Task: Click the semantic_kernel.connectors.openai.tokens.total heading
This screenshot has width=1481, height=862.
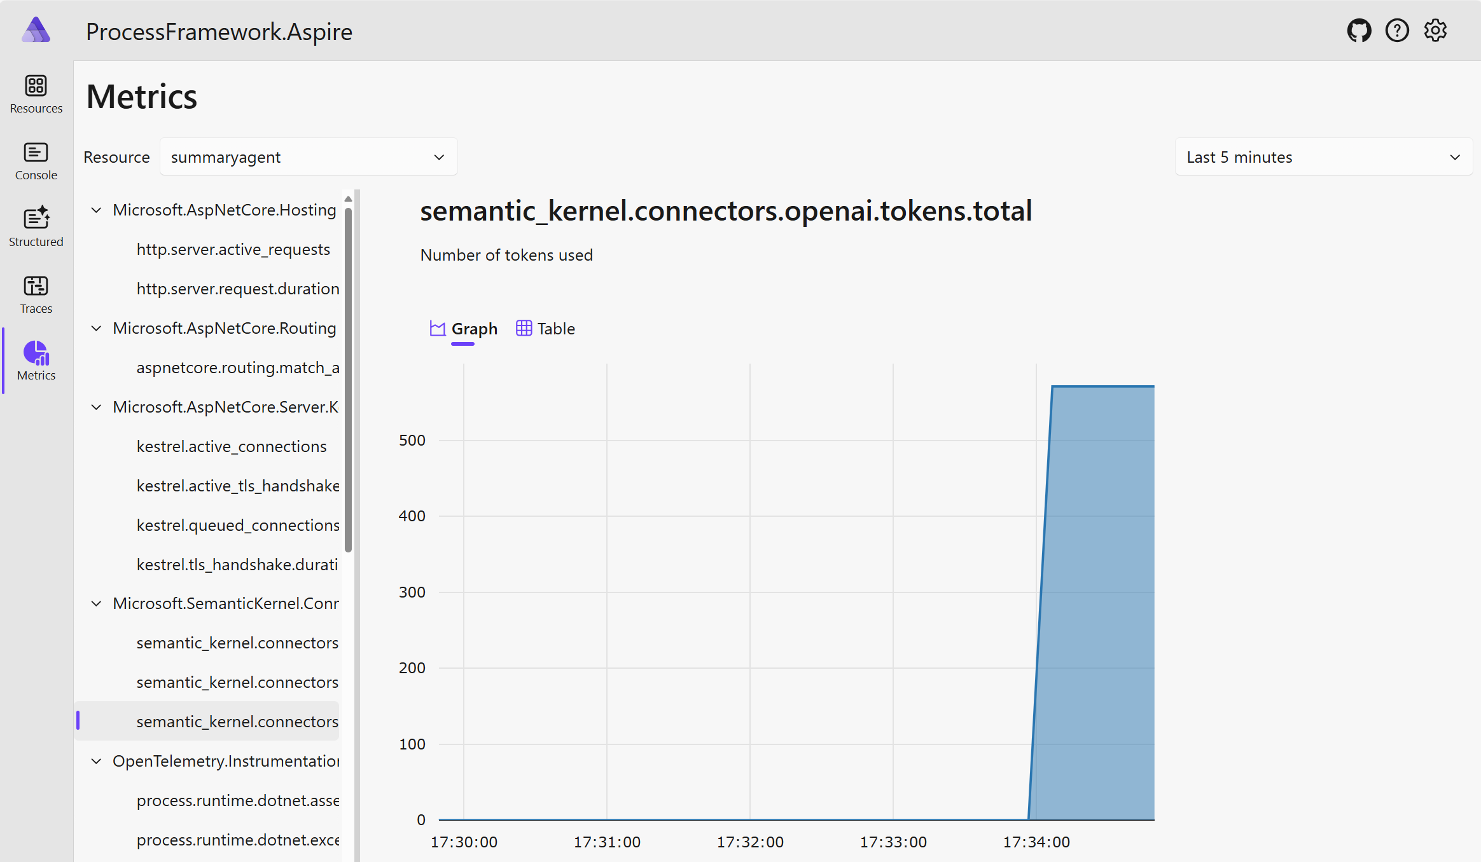Action: tap(726, 211)
